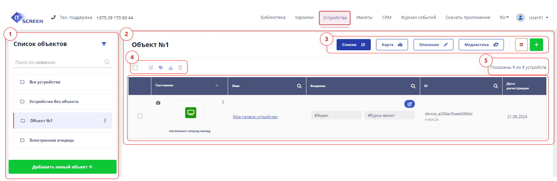Click the orange report icon button
Viewport: 557px width, 181px height.
coord(521,45)
